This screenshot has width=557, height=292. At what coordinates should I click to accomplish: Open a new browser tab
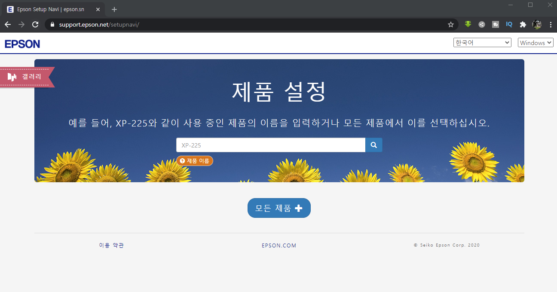114,9
